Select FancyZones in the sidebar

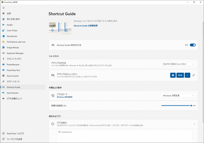(12, 36)
